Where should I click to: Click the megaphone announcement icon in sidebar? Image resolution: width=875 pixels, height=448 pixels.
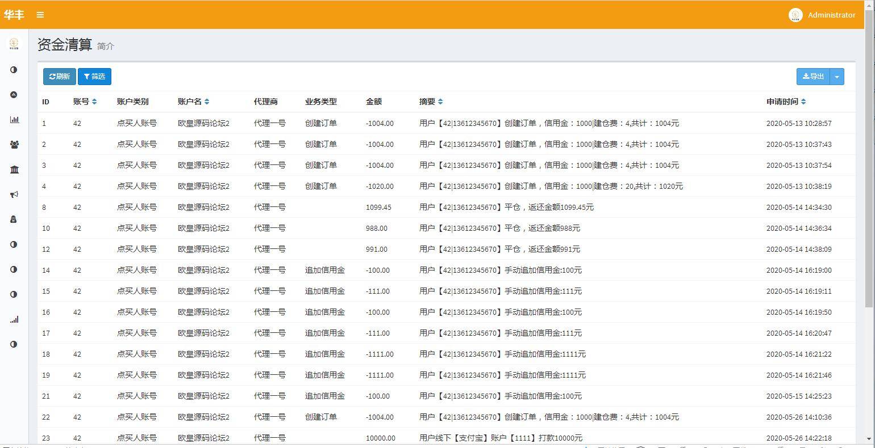coord(14,195)
